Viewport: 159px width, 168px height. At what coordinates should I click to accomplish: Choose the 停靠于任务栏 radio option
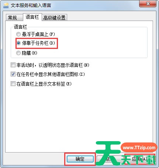(x=18, y=43)
